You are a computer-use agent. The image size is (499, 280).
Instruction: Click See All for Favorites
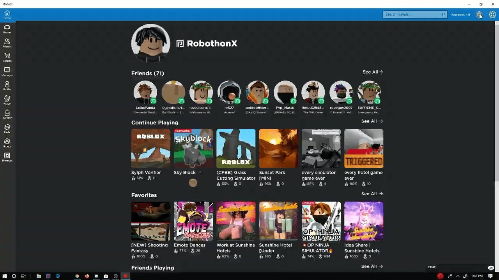pyautogui.click(x=372, y=194)
